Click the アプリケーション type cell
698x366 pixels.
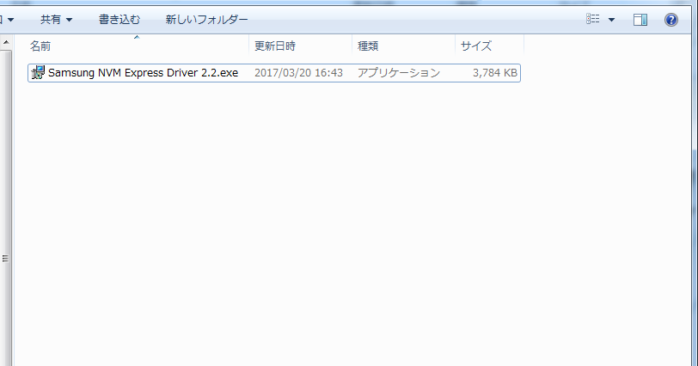coord(399,73)
